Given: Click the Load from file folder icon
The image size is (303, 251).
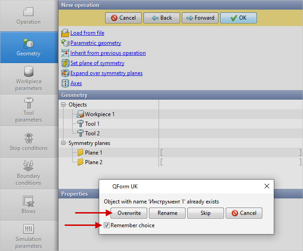Looking at the screenshot, I should point(65,33).
